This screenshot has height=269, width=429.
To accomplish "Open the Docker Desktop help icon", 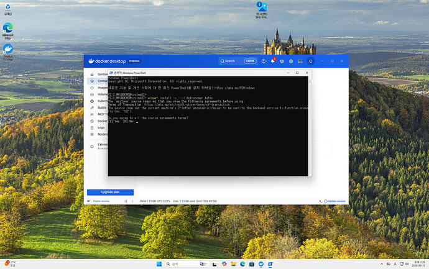I will pos(263,62).
